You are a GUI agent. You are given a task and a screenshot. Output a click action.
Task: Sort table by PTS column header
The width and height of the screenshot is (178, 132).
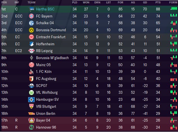pos(158,2)
